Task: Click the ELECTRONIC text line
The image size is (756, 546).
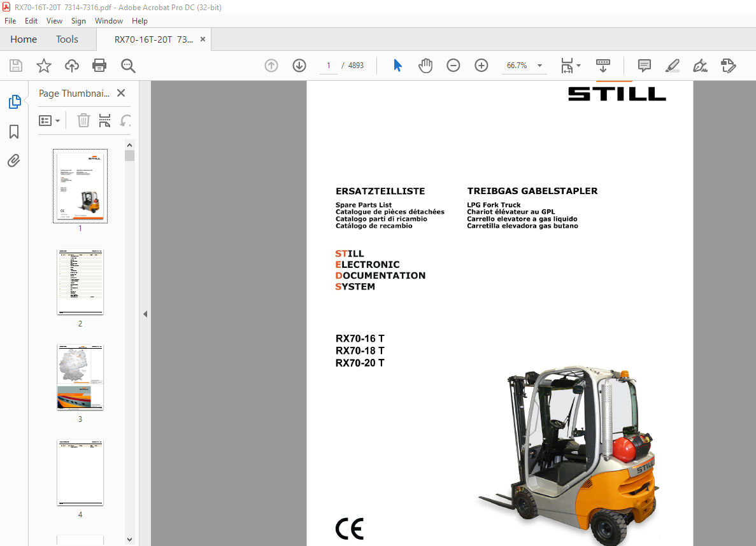Action: point(367,265)
